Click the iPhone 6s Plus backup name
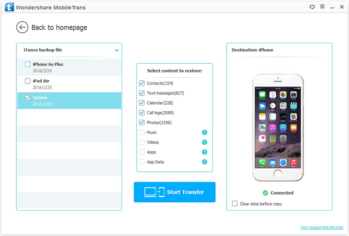Viewport: 349px width, 236px height. 48,64
